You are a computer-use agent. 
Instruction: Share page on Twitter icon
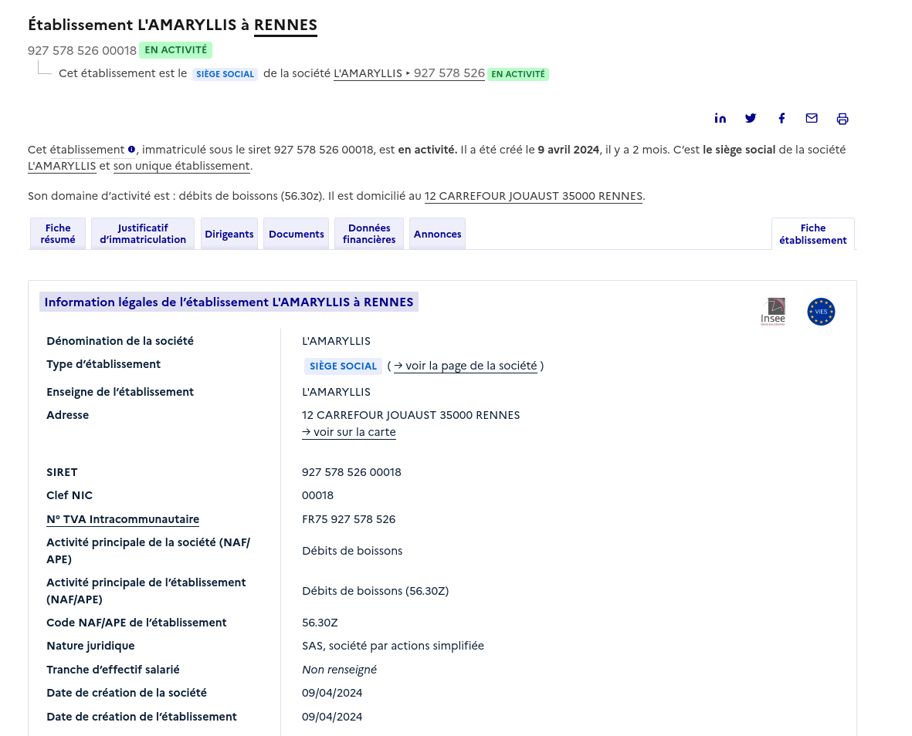click(751, 118)
